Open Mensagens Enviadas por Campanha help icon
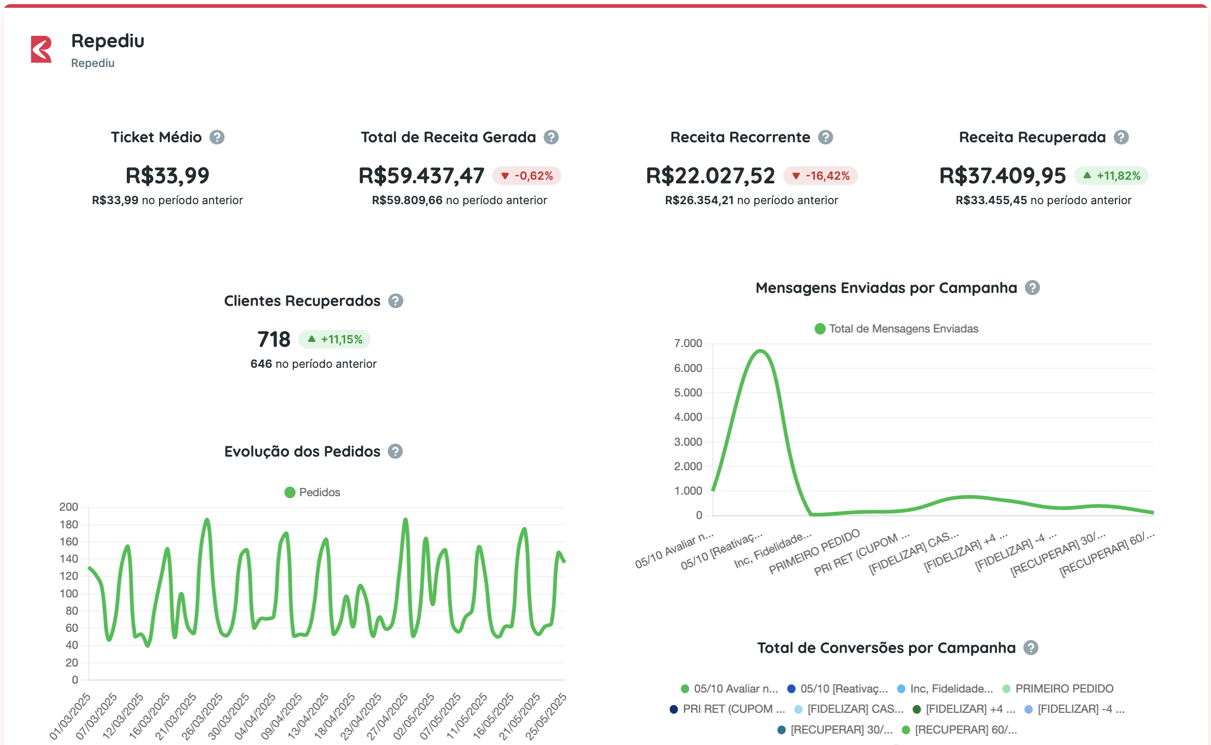The height and width of the screenshot is (745, 1211). pos(1032,288)
